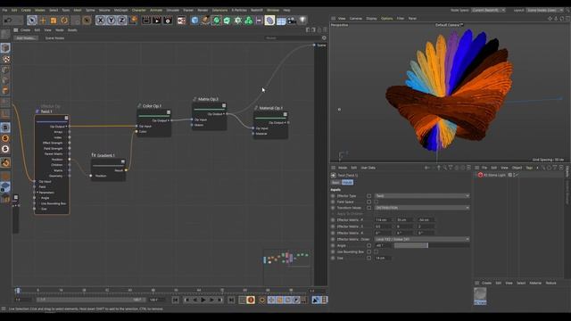The height and width of the screenshot is (321, 571).
Task: Collapse the Color Op.1 node
Action: click(169, 112)
